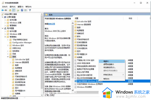Expand the Windows 组件 tree node
The height and width of the screenshot is (100, 151).
8,45
